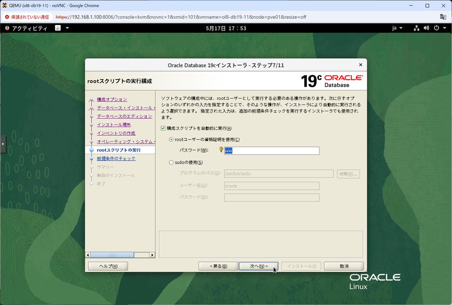Viewport: 452px width, 305px height.
Task: Click the password hint lightbulb icon
Action: tap(221, 149)
